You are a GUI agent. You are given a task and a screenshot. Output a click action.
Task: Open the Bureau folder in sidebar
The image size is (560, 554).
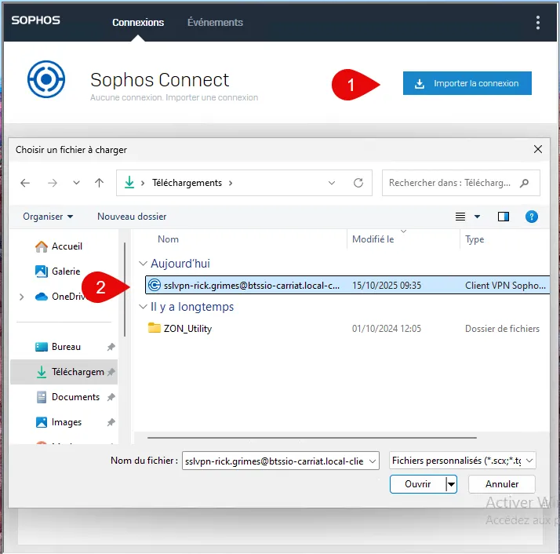66,347
